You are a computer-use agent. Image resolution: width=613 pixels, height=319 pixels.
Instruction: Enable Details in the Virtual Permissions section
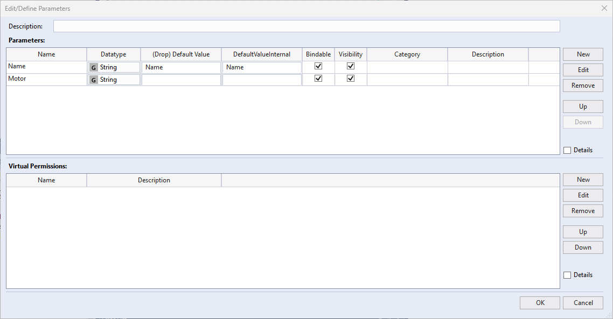567,275
